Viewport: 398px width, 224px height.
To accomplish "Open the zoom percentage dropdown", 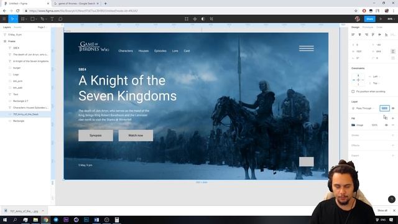I will coord(391,19).
